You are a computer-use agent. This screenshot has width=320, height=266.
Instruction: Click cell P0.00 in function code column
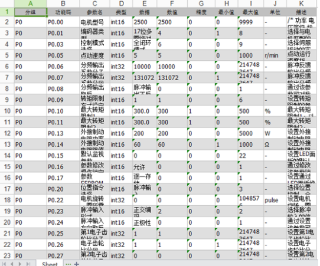(x=63, y=22)
